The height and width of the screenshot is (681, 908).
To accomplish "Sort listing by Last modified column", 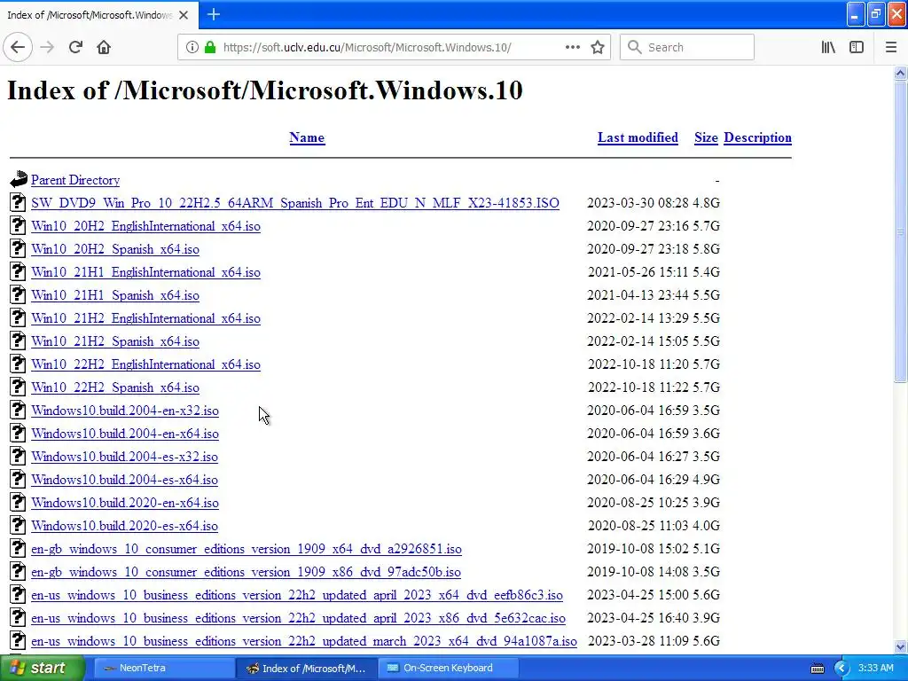I will point(638,137).
